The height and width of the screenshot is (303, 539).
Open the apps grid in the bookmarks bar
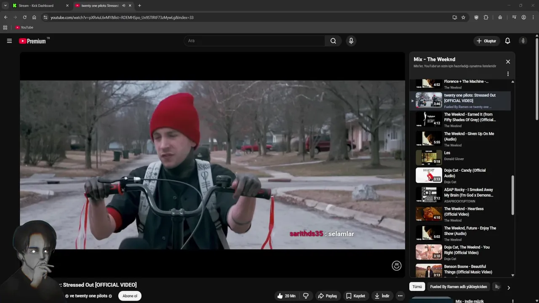pyautogui.click(x=5, y=27)
